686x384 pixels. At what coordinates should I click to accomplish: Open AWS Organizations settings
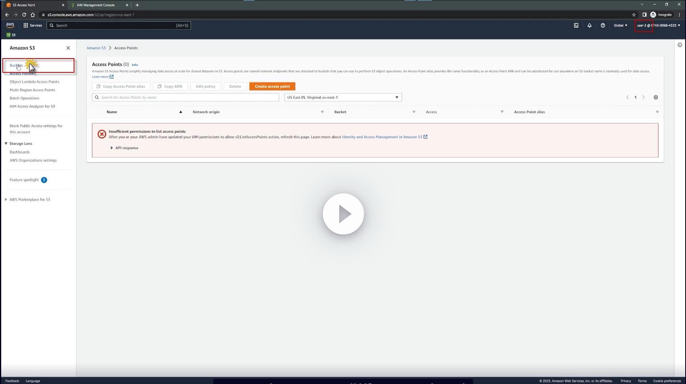(33, 161)
